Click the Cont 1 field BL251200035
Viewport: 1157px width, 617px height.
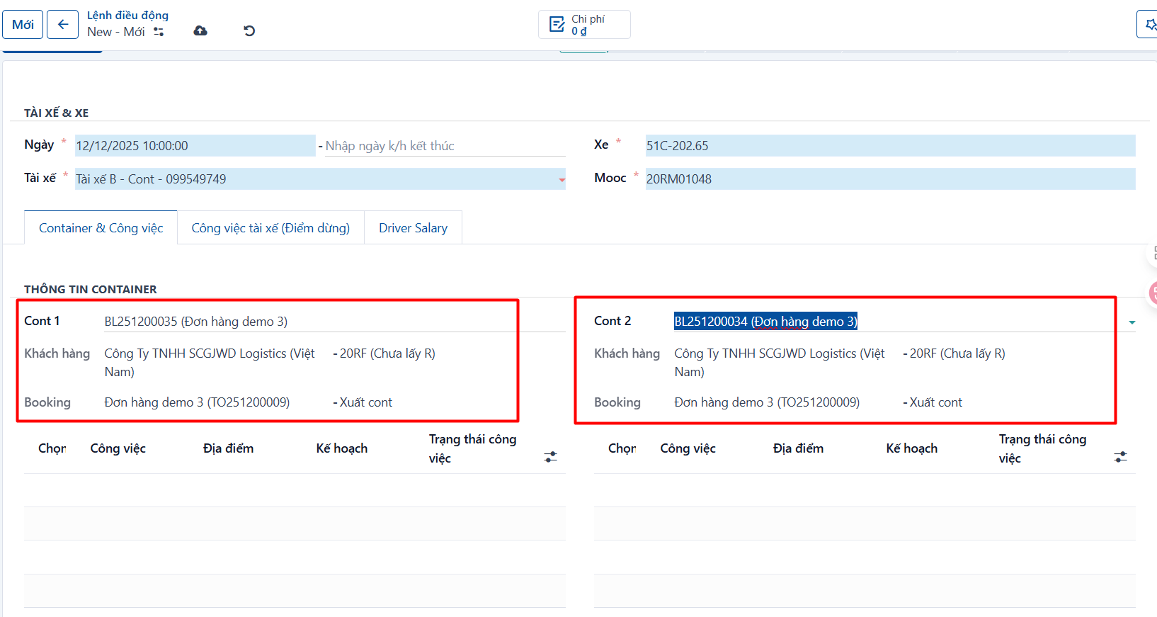[x=334, y=322]
